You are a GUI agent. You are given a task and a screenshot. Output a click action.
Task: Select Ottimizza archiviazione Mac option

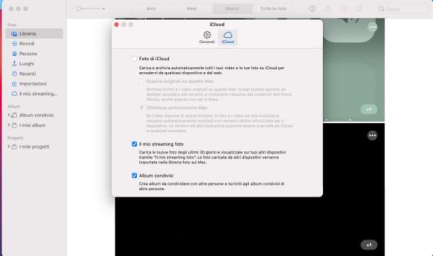pyautogui.click(x=142, y=107)
